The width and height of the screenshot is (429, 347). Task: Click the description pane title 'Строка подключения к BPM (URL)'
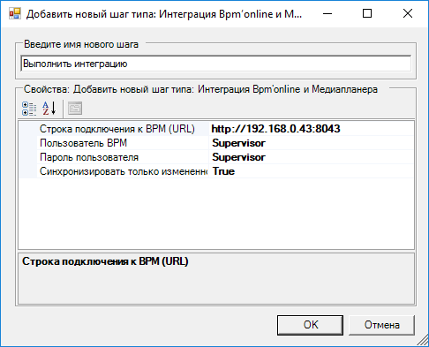(105, 261)
